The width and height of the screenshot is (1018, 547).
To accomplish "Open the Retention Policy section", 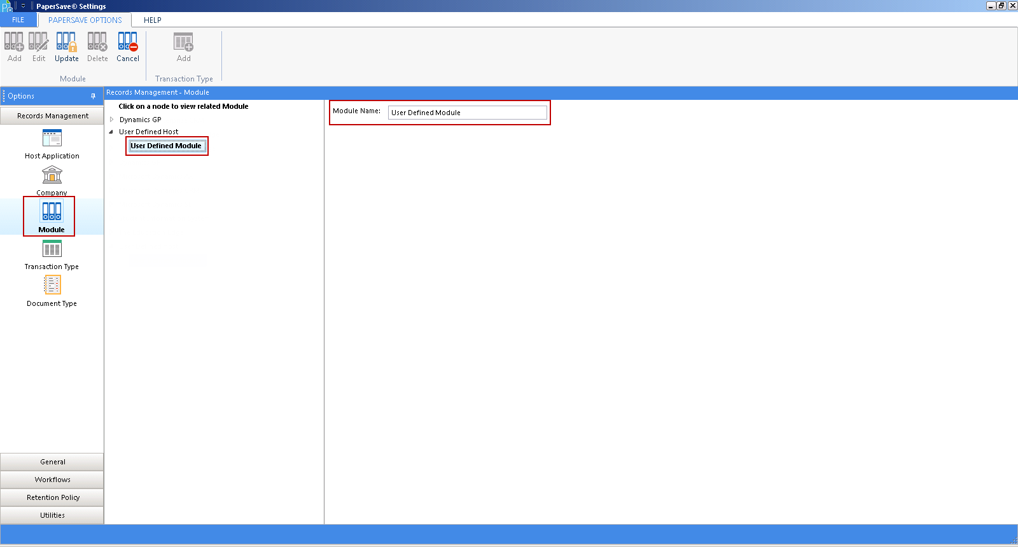I will (52, 497).
